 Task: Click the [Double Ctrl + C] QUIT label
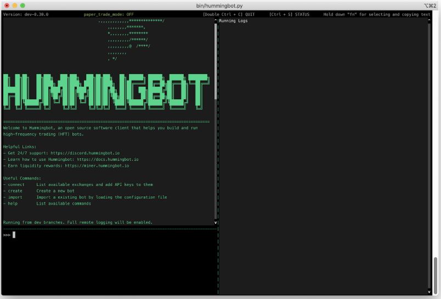(x=230, y=14)
